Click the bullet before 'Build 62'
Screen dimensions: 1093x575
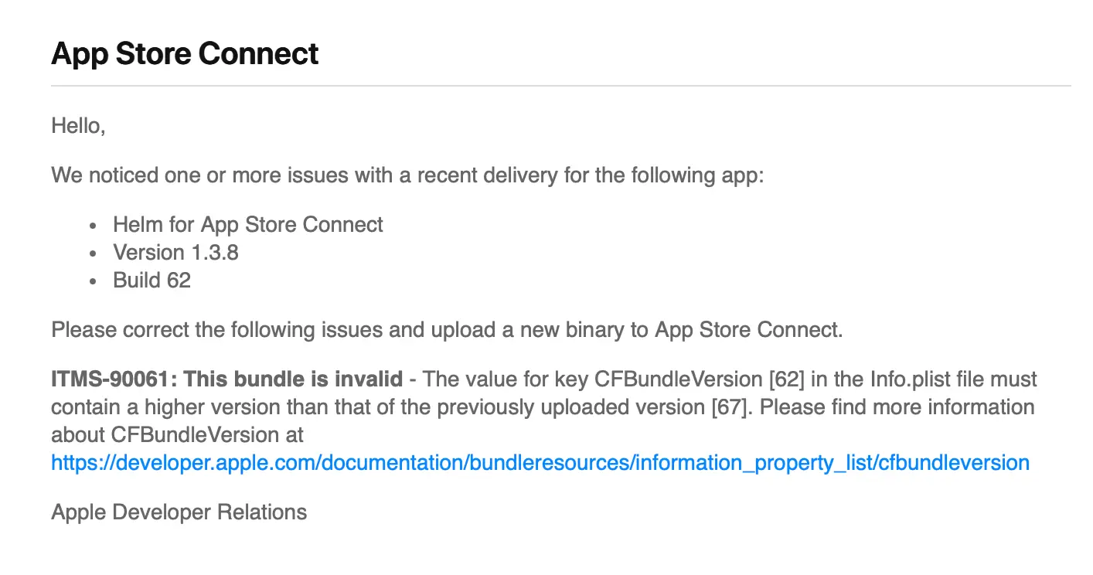94,281
